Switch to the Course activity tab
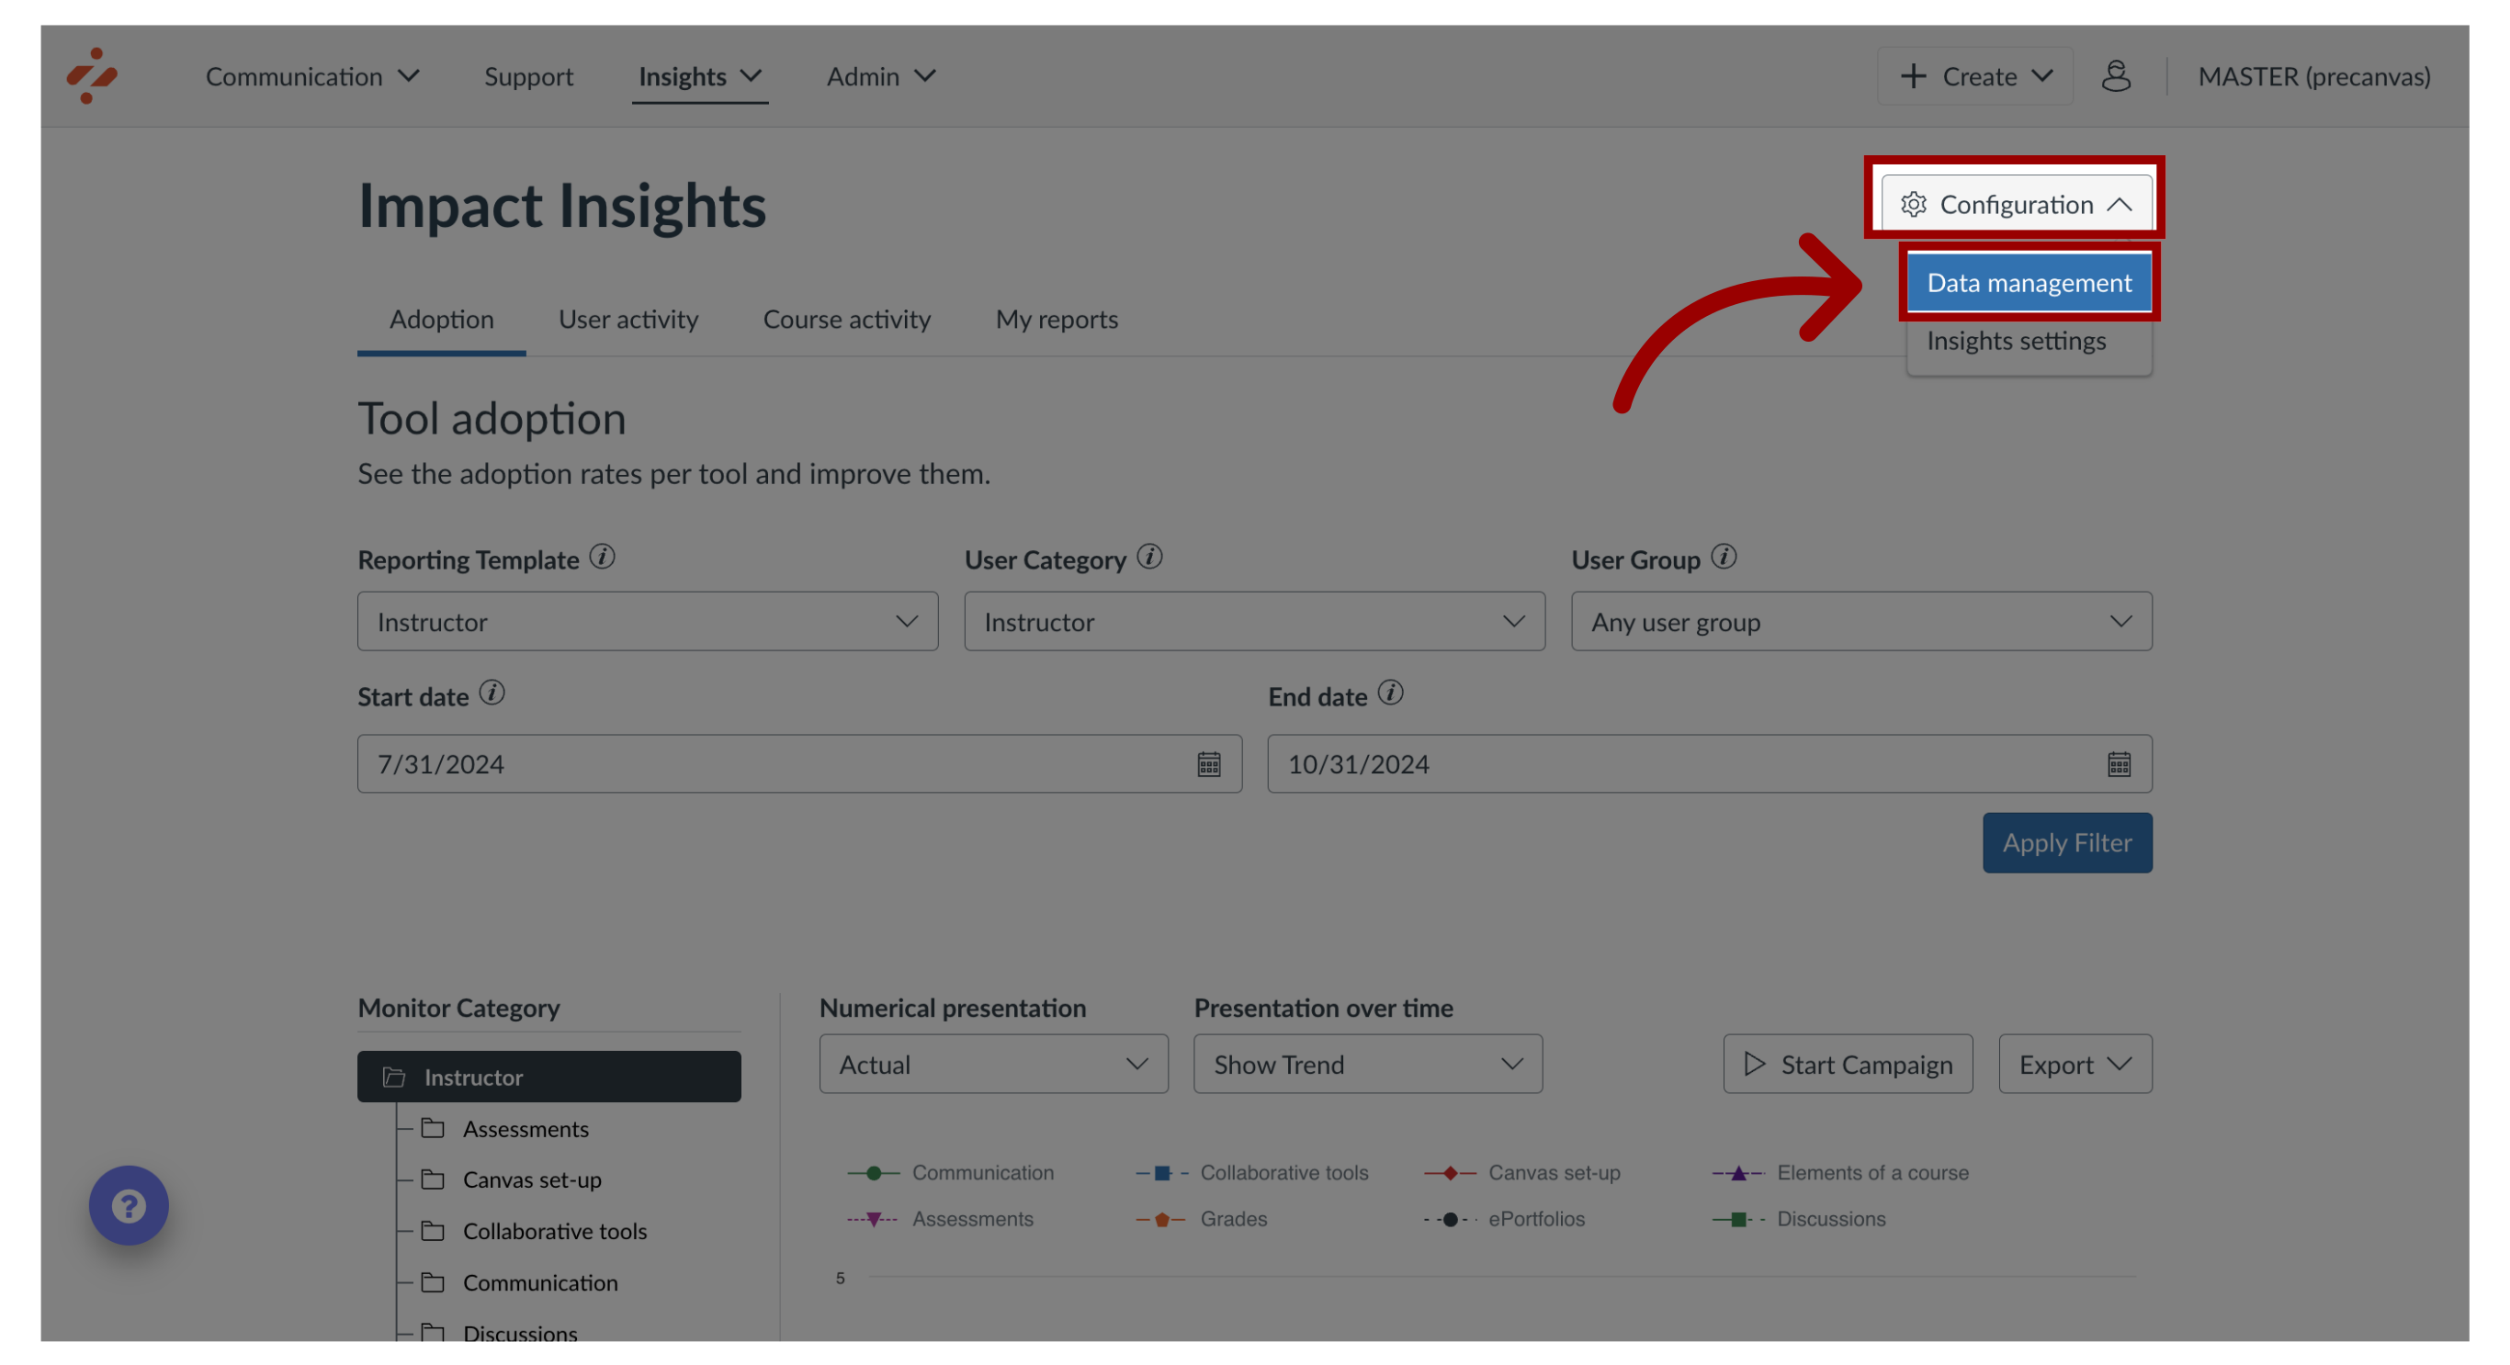 tap(847, 319)
